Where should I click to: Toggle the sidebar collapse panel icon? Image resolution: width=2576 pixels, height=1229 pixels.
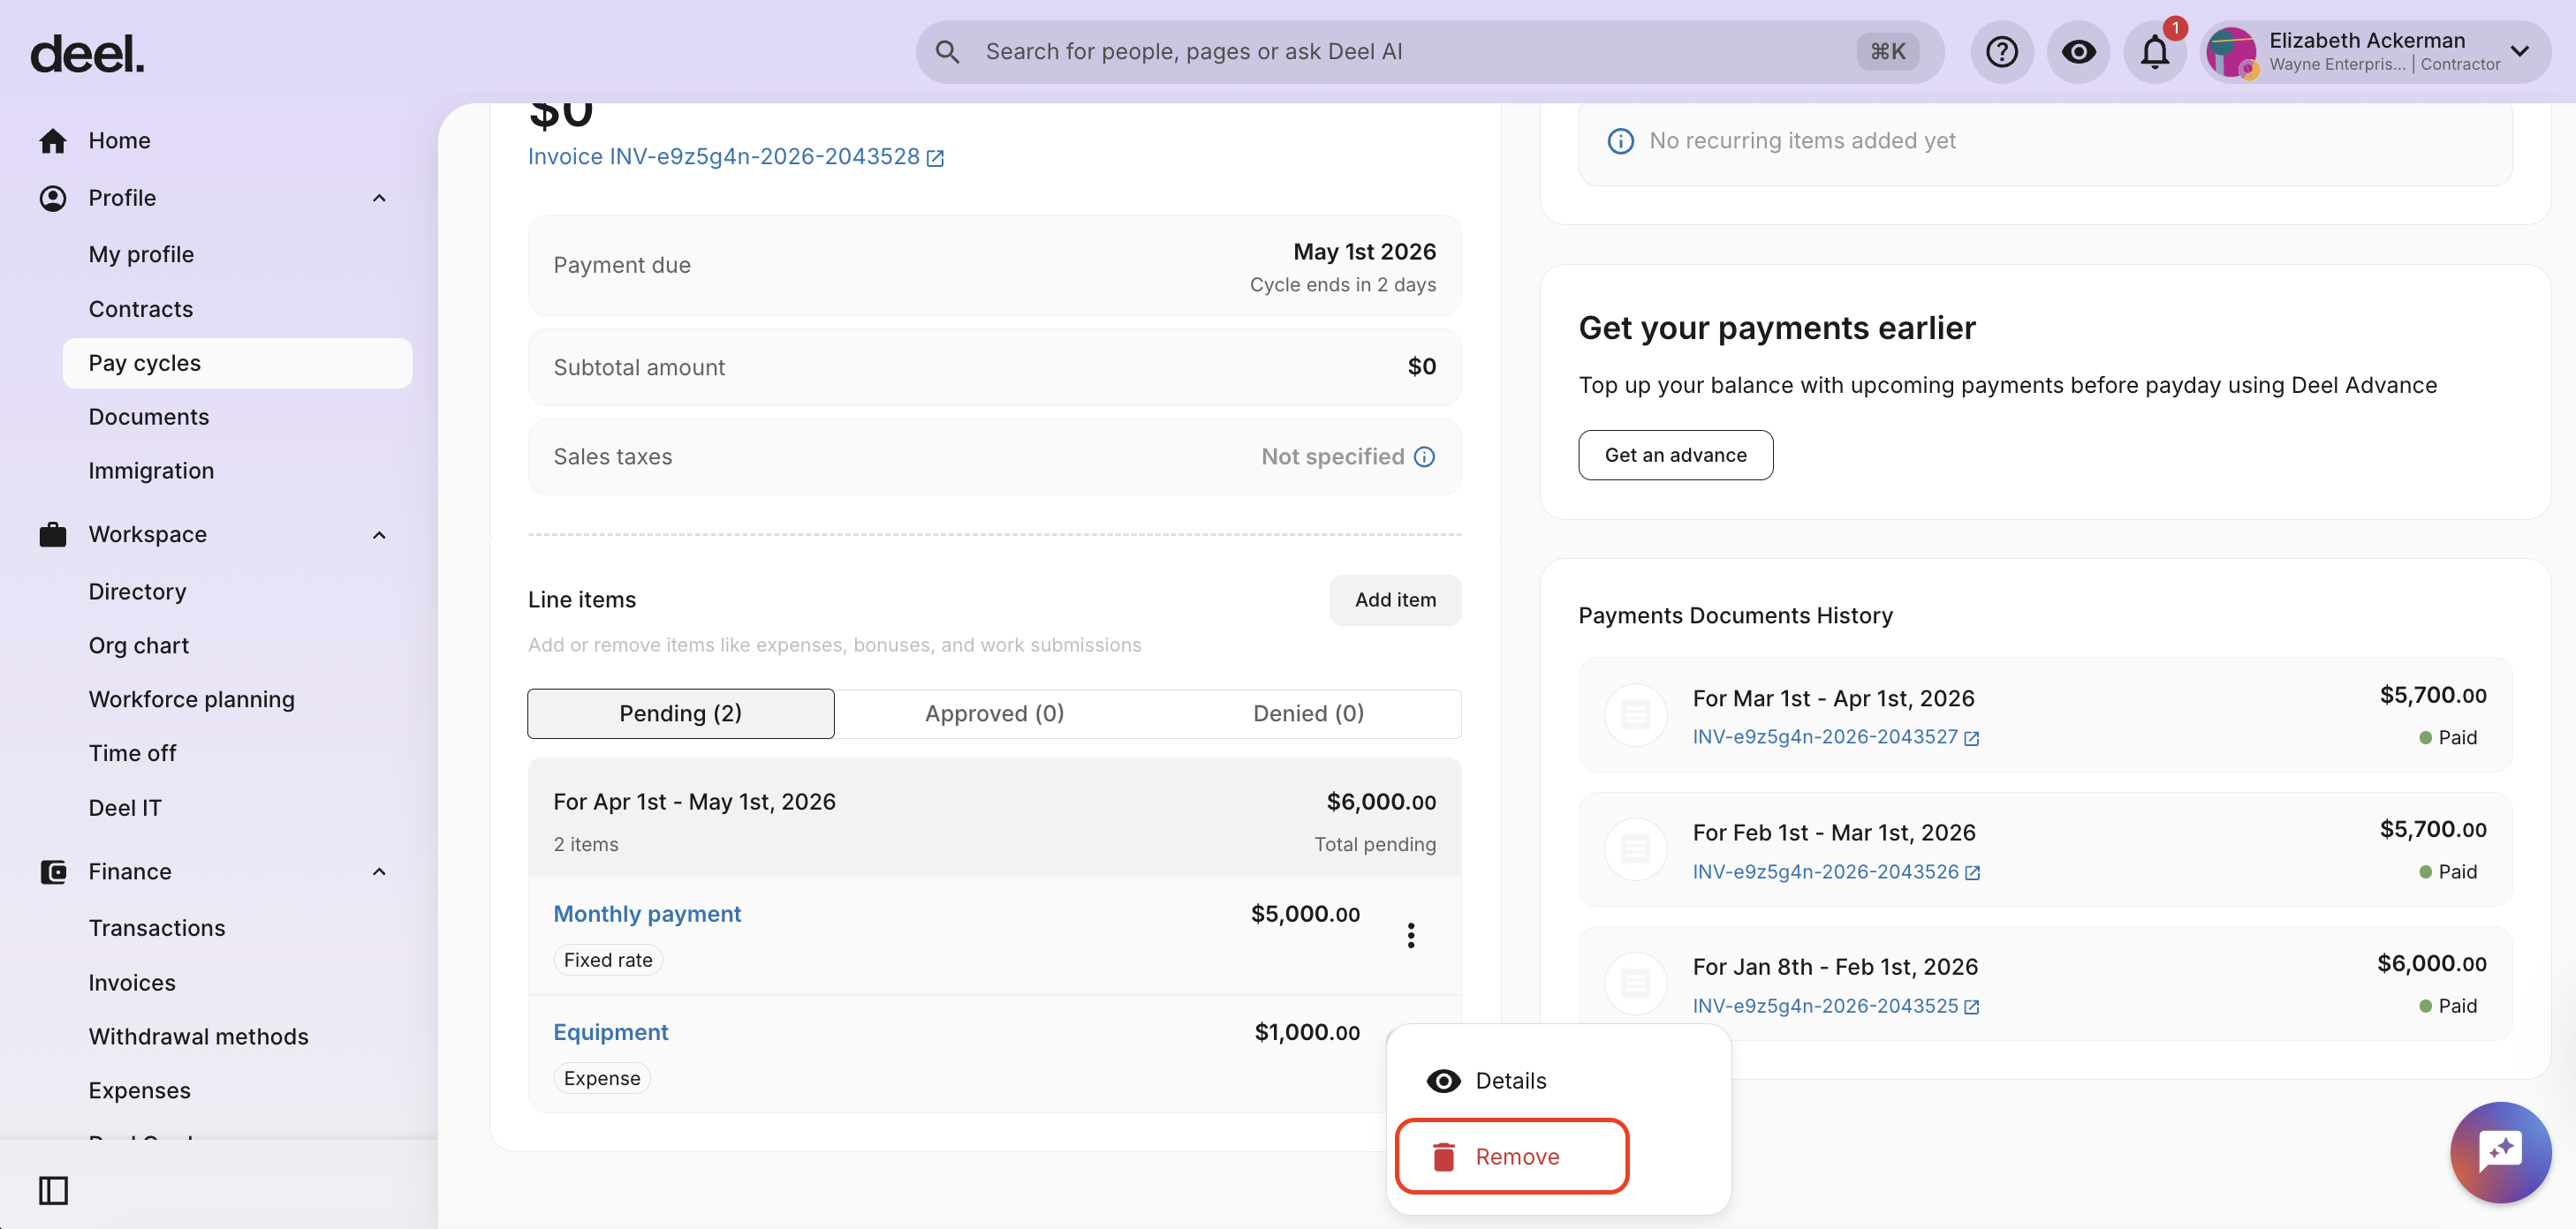(53, 1190)
